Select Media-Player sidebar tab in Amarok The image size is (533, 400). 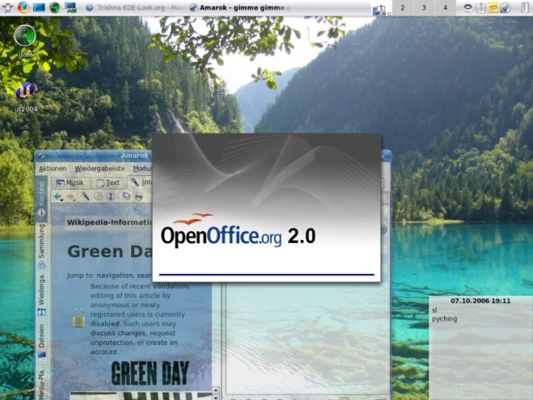(x=41, y=381)
